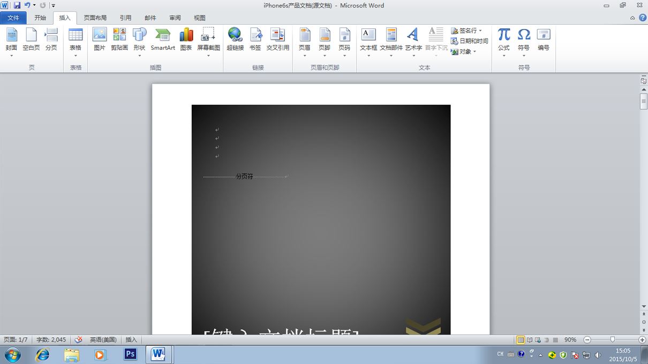Screen dimensions: 648x364
Task: Click the vertical scrollbar thumb
Action: coord(644,101)
